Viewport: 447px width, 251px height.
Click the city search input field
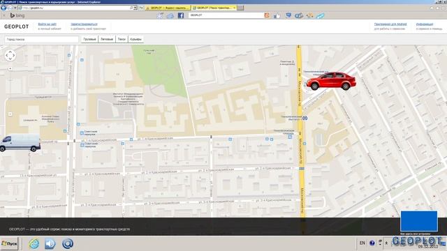pos(42,39)
